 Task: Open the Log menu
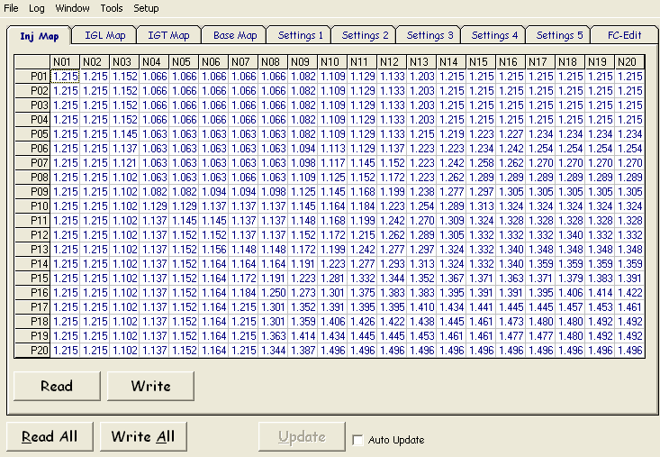(x=37, y=8)
